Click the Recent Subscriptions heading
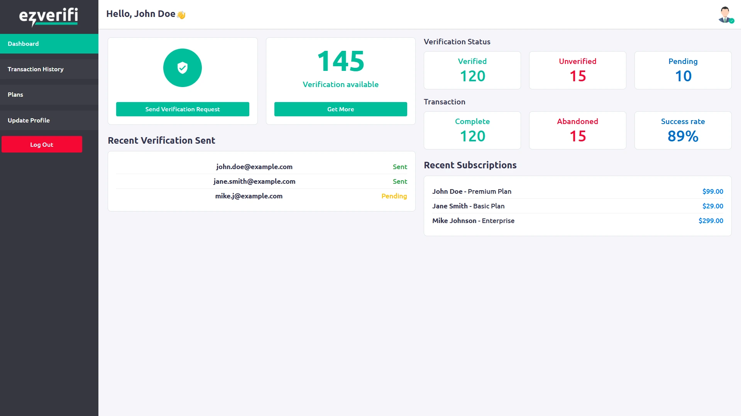The width and height of the screenshot is (741, 416). pyautogui.click(x=470, y=165)
